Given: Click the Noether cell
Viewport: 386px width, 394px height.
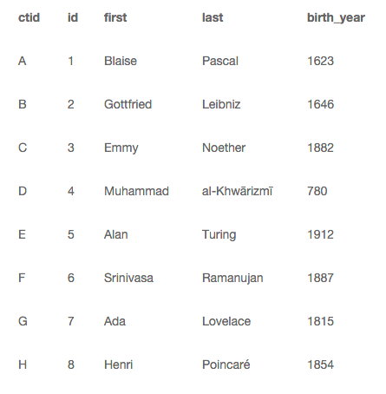Looking at the screenshot, I should pyautogui.click(x=224, y=148).
